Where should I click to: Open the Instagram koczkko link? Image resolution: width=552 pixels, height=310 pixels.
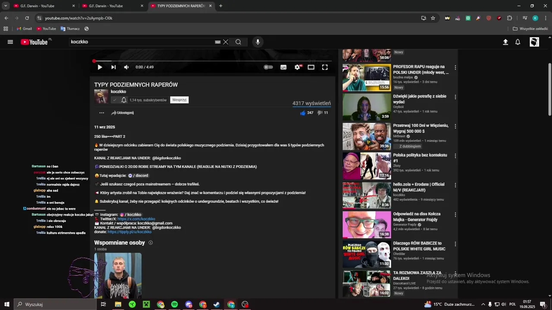[x=130, y=214]
